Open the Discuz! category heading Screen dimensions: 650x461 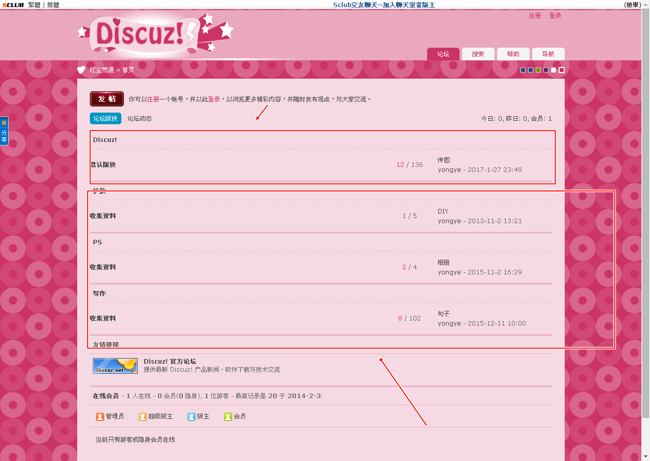tap(105, 139)
